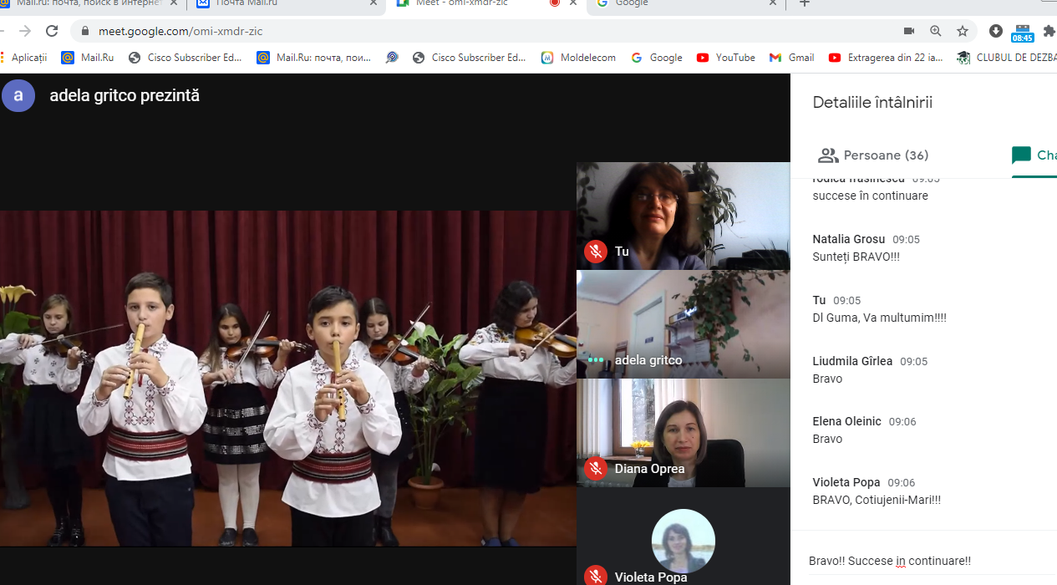This screenshot has width=1057, height=585.
Task: Click the adela gritco speaking dots indicator
Action: 596,359
